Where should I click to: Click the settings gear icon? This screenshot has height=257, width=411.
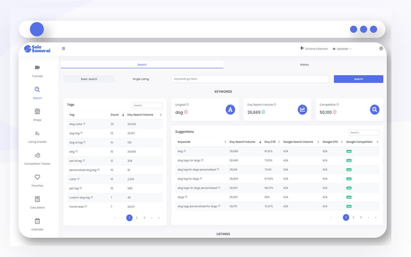(381, 48)
